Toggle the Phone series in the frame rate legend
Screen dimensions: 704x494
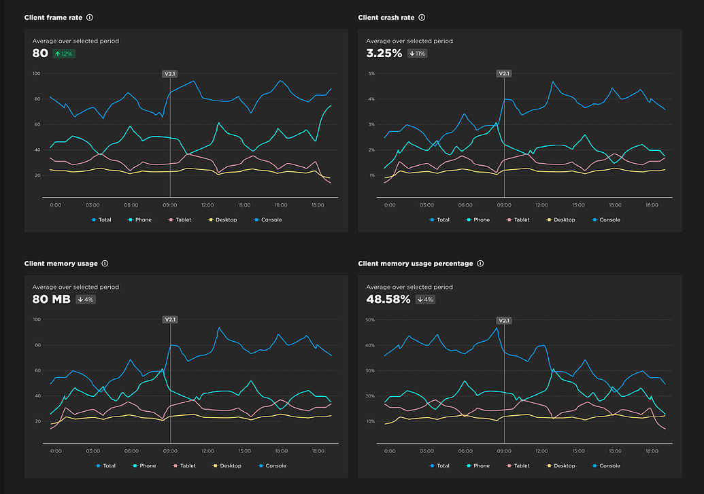[139, 219]
